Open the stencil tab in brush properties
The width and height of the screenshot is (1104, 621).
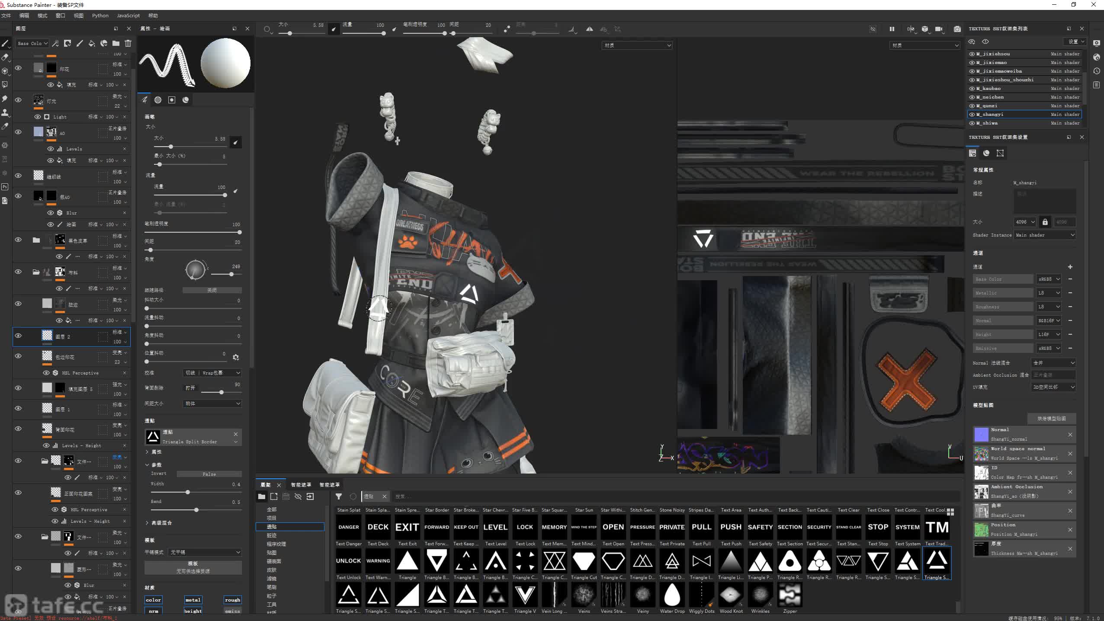point(172,100)
